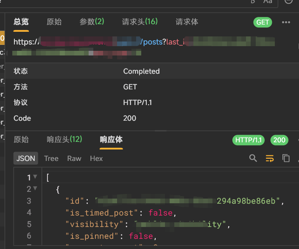
Task: Click the green HTTP/1.1 protocol badge
Action: click(x=249, y=140)
